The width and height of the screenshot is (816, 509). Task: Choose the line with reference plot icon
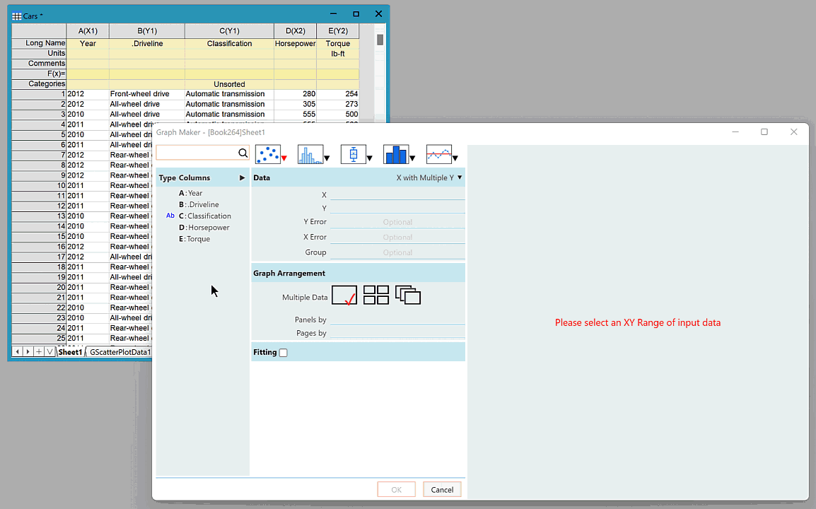coord(438,154)
